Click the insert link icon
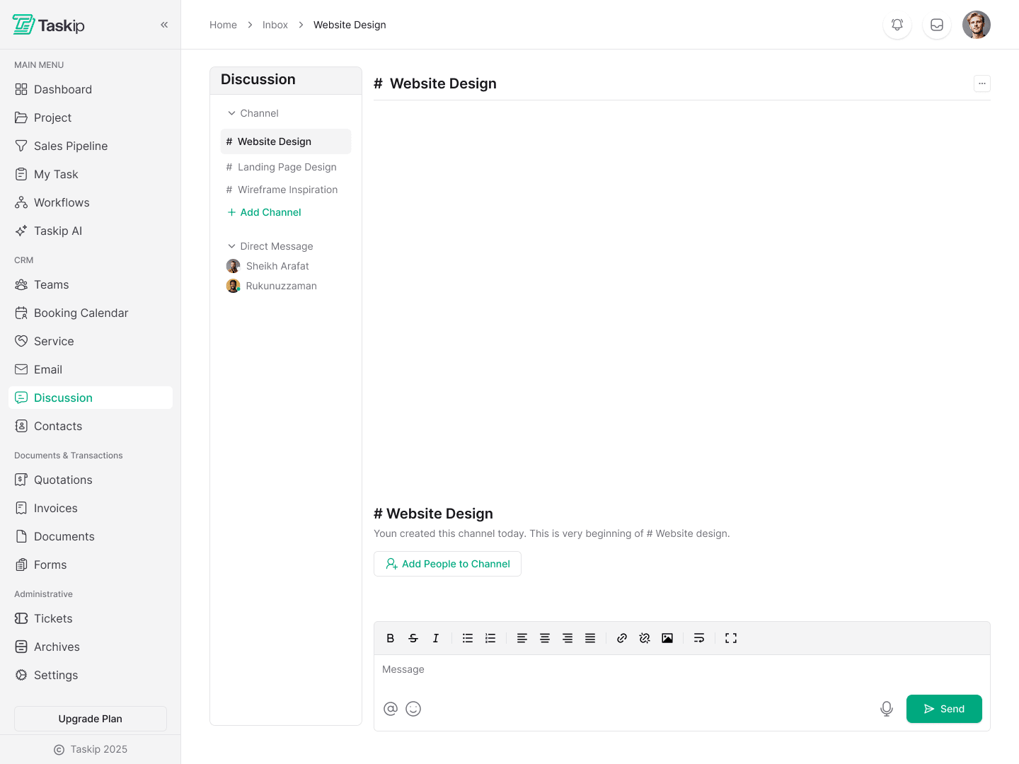1019x764 pixels. pyautogui.click(x=622, y=638)
